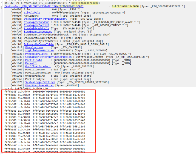
Task: Click the ContainerRestoreWnfSubscription link
Action: click(x=48, y=57)
